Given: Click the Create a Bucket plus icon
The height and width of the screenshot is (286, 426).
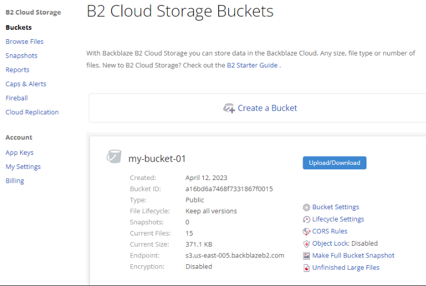Looking at the screenshot, I should [228, 108].
